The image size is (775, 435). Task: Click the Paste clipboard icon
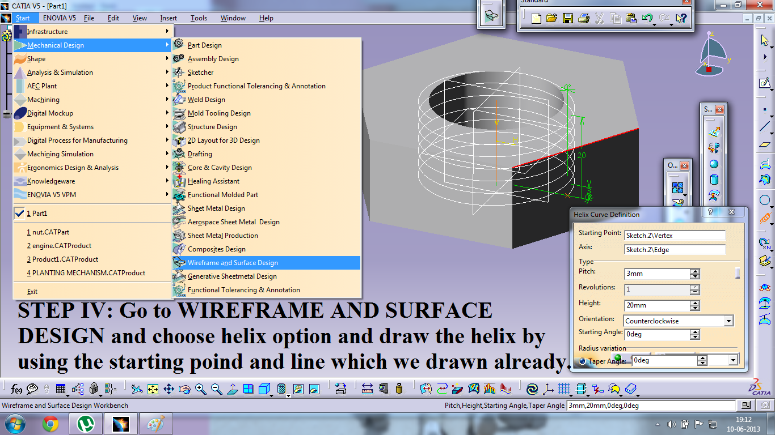coord(631,19)
